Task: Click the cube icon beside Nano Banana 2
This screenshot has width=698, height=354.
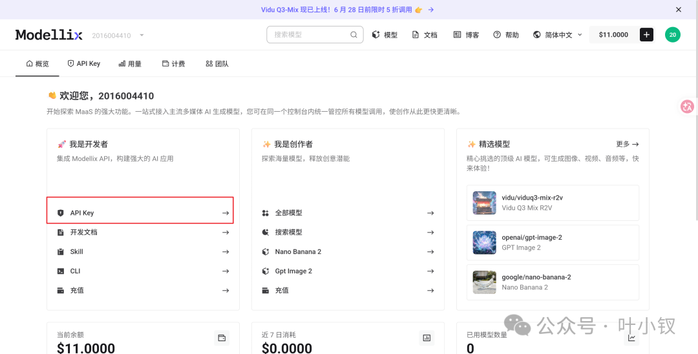Action: tap(266, 252)
